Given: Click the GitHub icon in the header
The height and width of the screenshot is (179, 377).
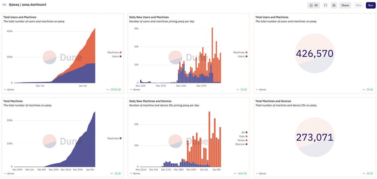Looking at the screenshot, I should coord(325,5).
